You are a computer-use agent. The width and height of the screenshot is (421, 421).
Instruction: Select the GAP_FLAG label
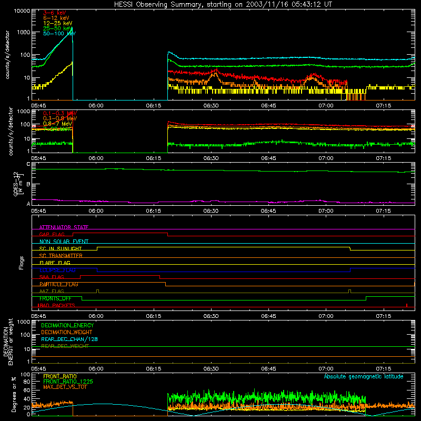coord(52,234)
